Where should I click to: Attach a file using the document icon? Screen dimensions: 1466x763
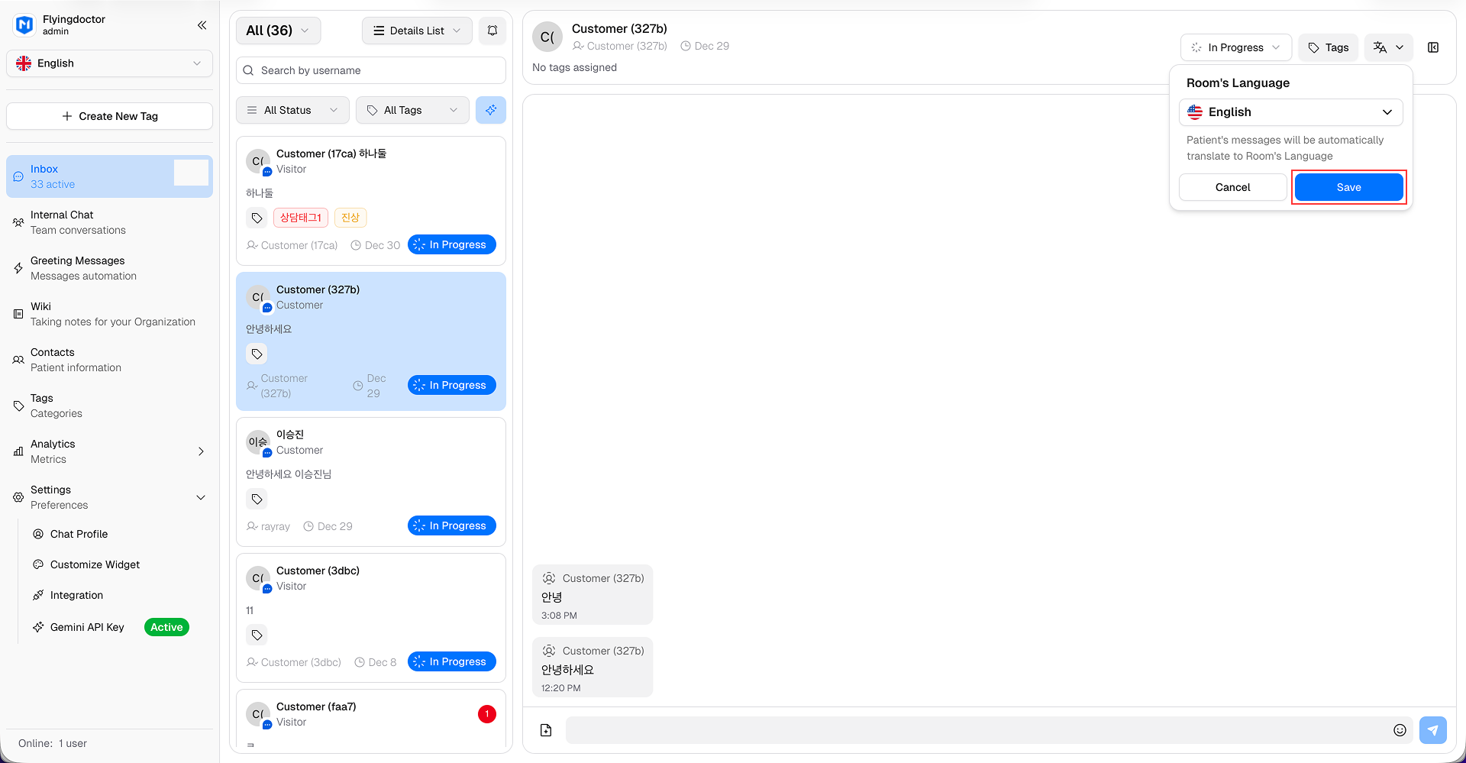545,730
